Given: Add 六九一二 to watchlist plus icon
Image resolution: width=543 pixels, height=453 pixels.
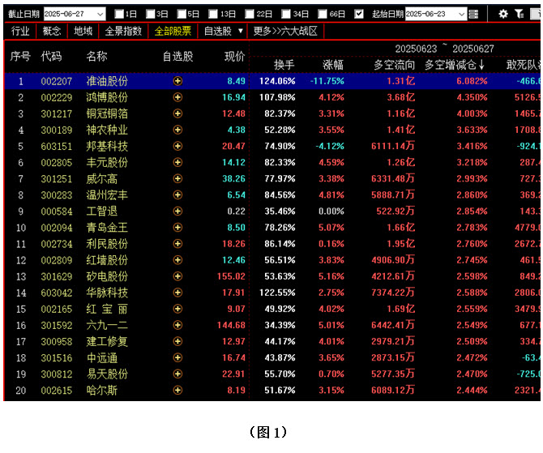Looking at the screenshot, I should (x=177, y=325).
